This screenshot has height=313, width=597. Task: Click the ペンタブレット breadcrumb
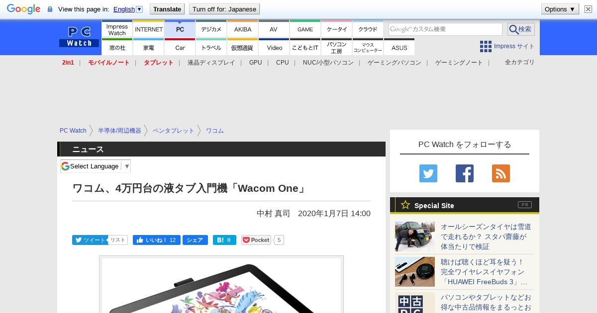point(174,131)
